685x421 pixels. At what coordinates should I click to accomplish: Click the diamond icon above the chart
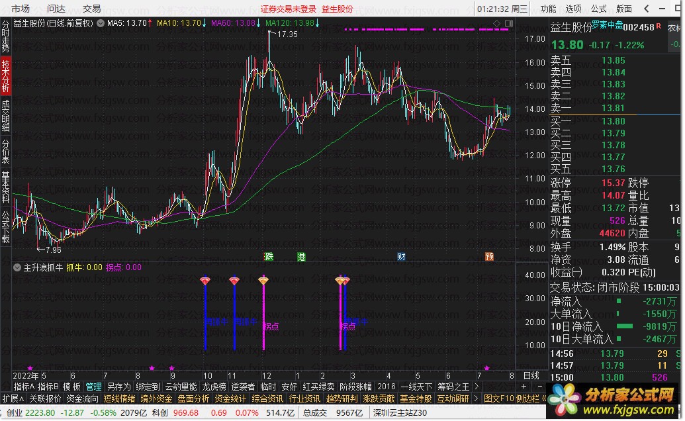(x=497, y=24)
